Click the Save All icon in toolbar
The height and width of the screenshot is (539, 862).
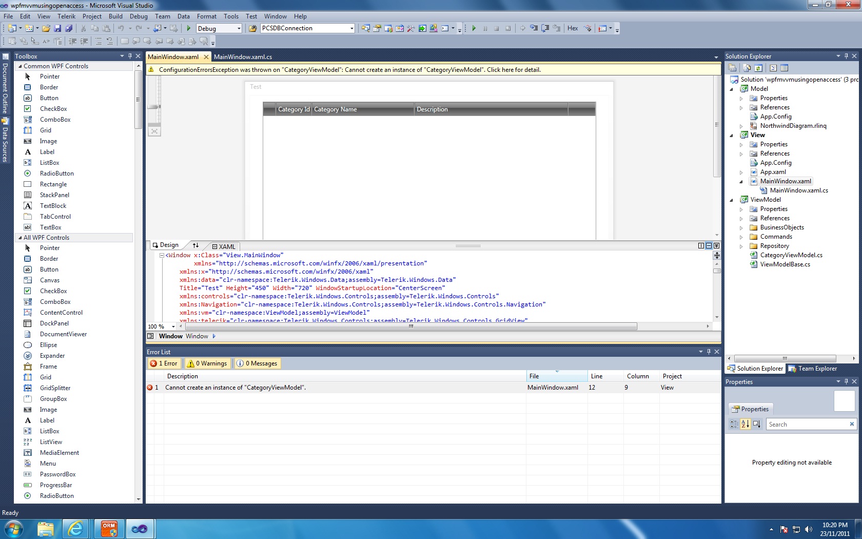[x=68, y=28]
